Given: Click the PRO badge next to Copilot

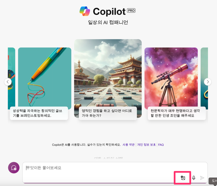Looking at the screenshot, I should (x=131, y=11).
